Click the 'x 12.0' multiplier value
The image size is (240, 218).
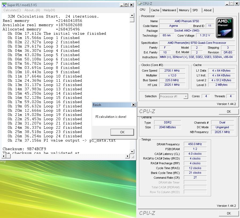172,75
